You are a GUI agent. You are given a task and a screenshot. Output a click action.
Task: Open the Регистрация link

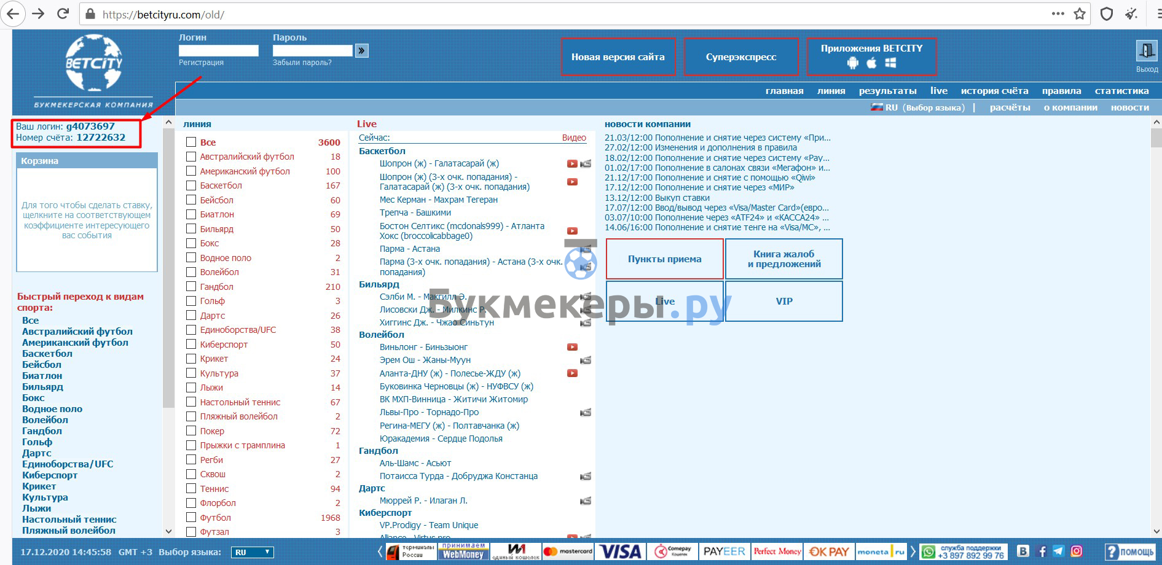tap(201, 63)
